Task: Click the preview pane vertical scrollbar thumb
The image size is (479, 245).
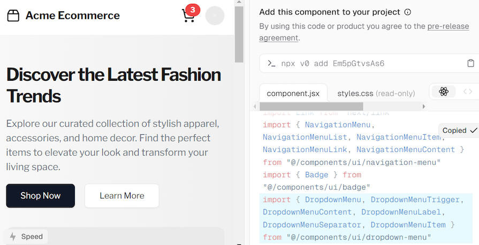Action: [239, 32]
